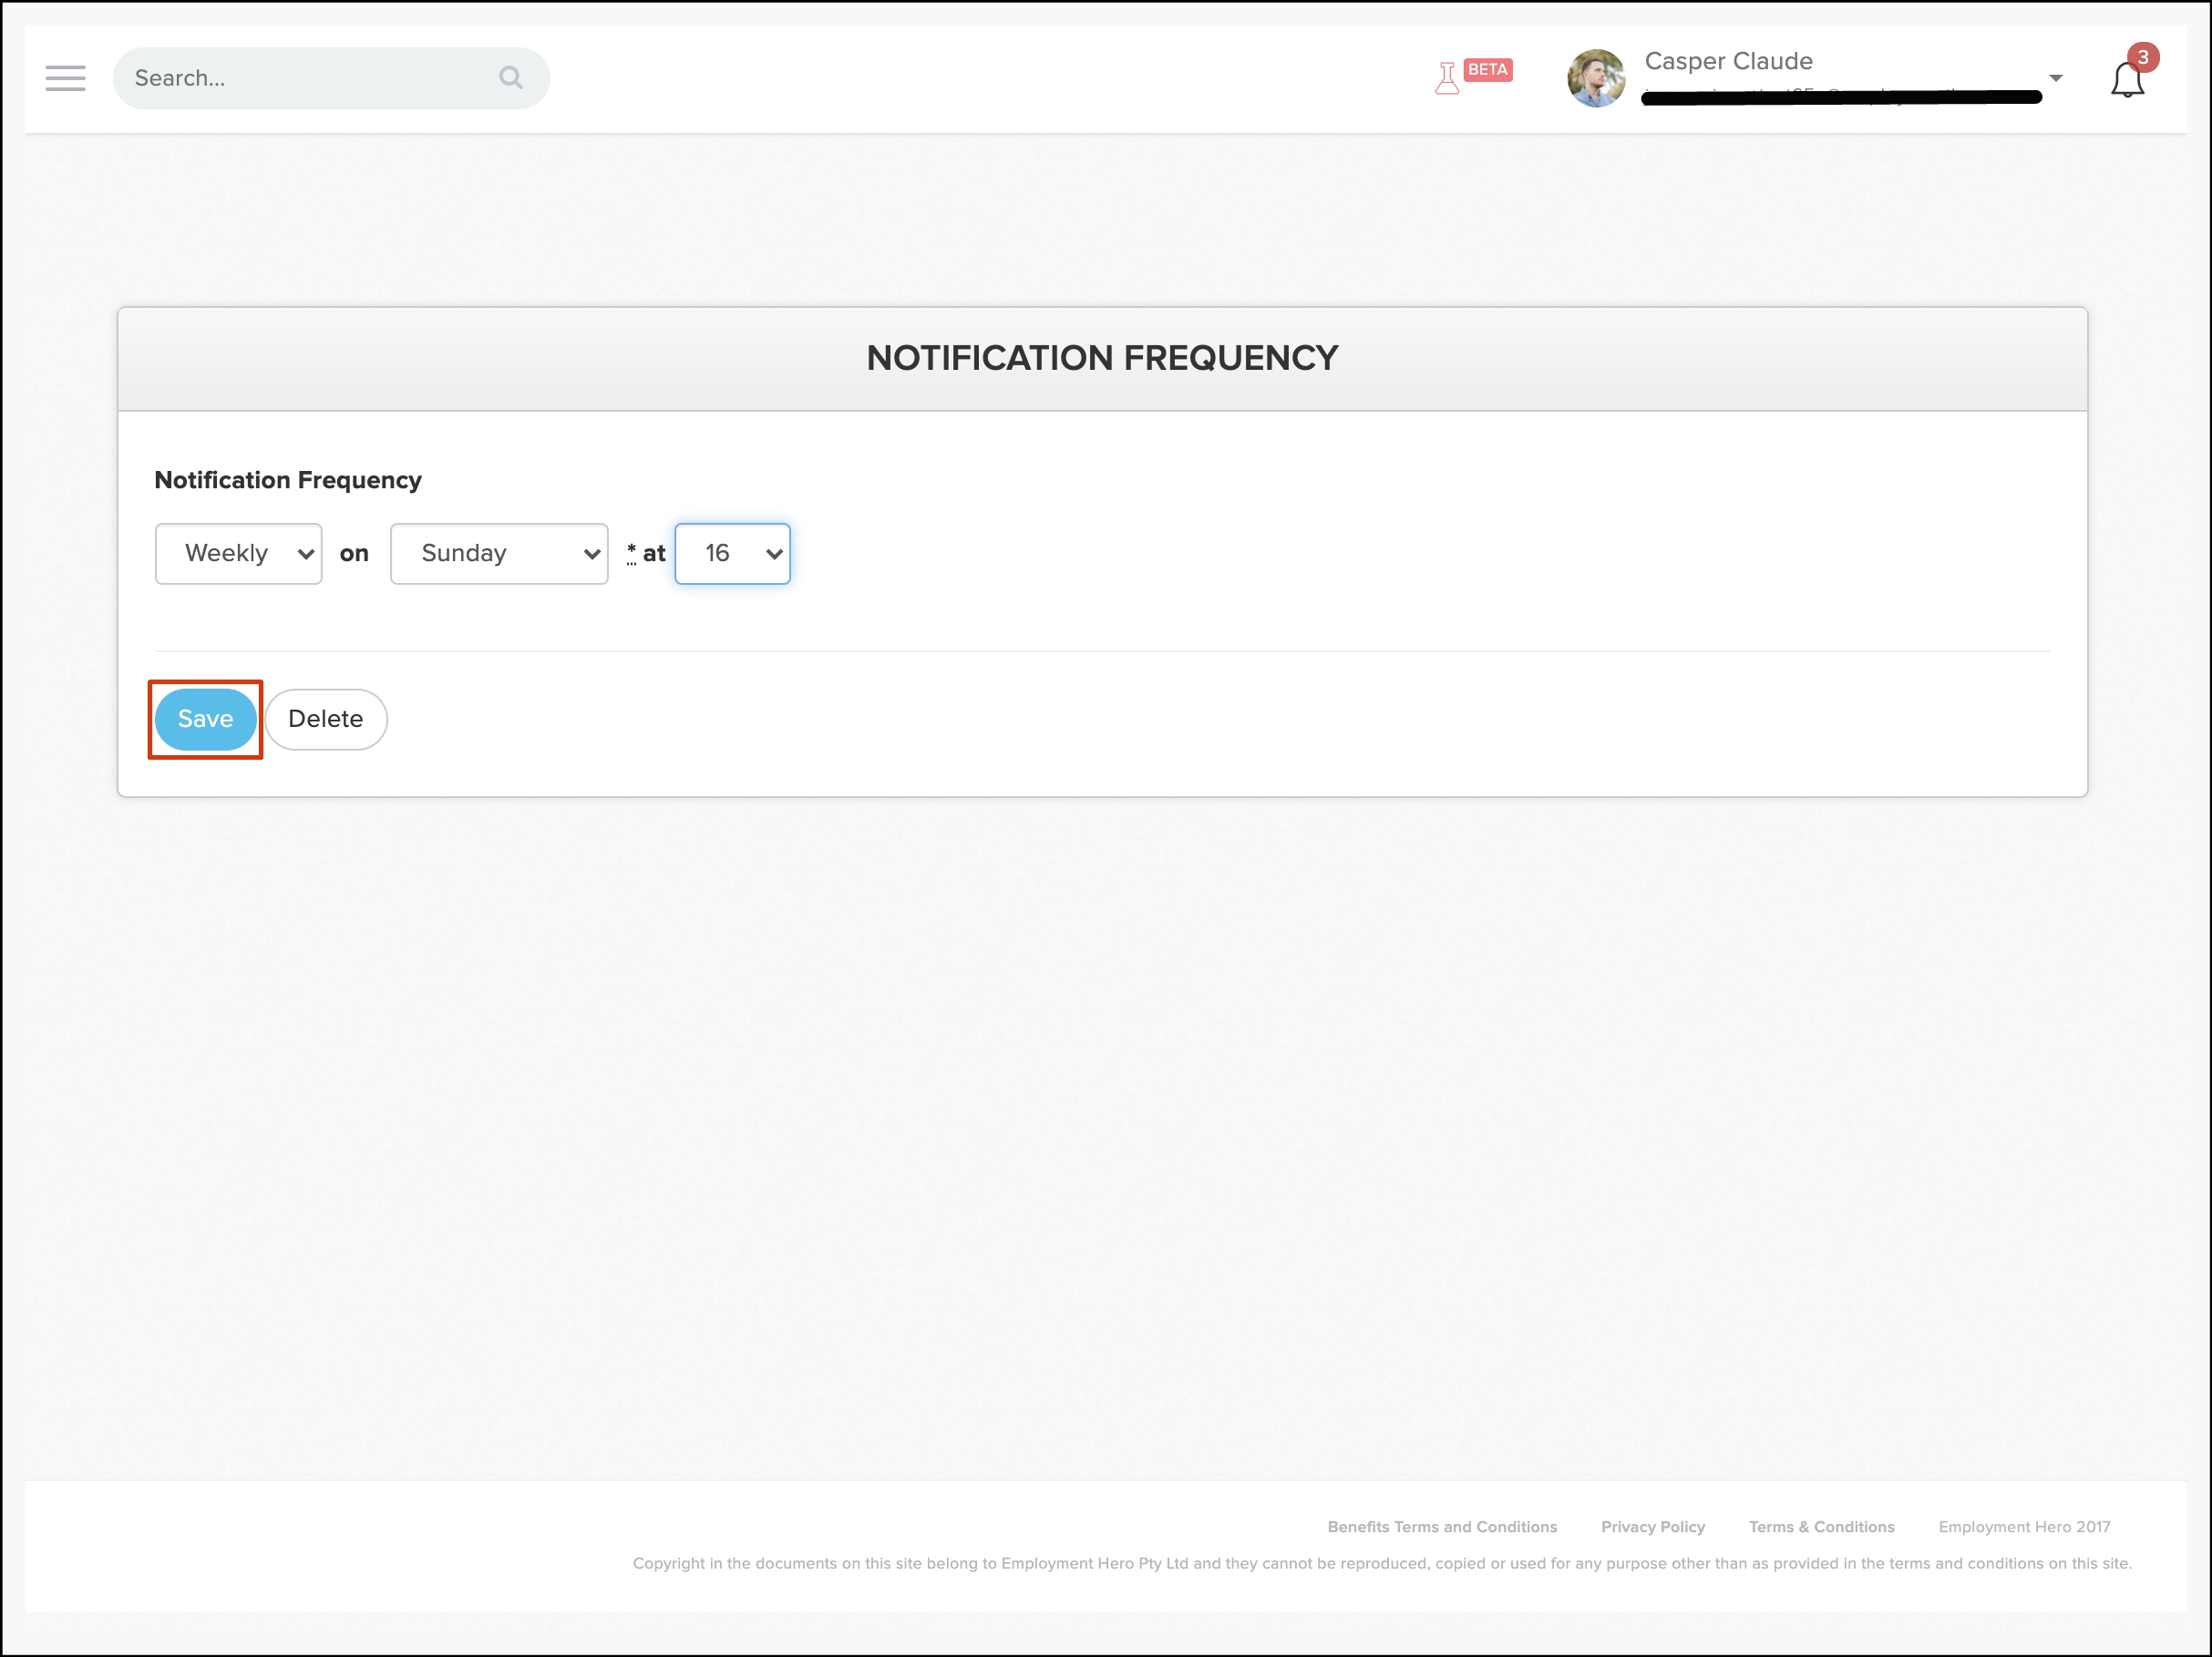This screenshot has width=2212, height=1657.
Task: Click the Notification Frequency panel heading
Action: pyautogui.click(x=1102, y=358)
